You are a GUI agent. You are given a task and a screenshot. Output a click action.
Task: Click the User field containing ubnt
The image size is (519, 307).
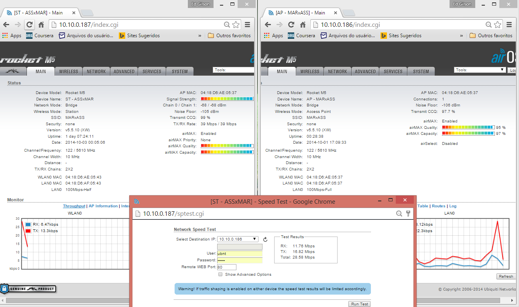(x=240, y=254)
